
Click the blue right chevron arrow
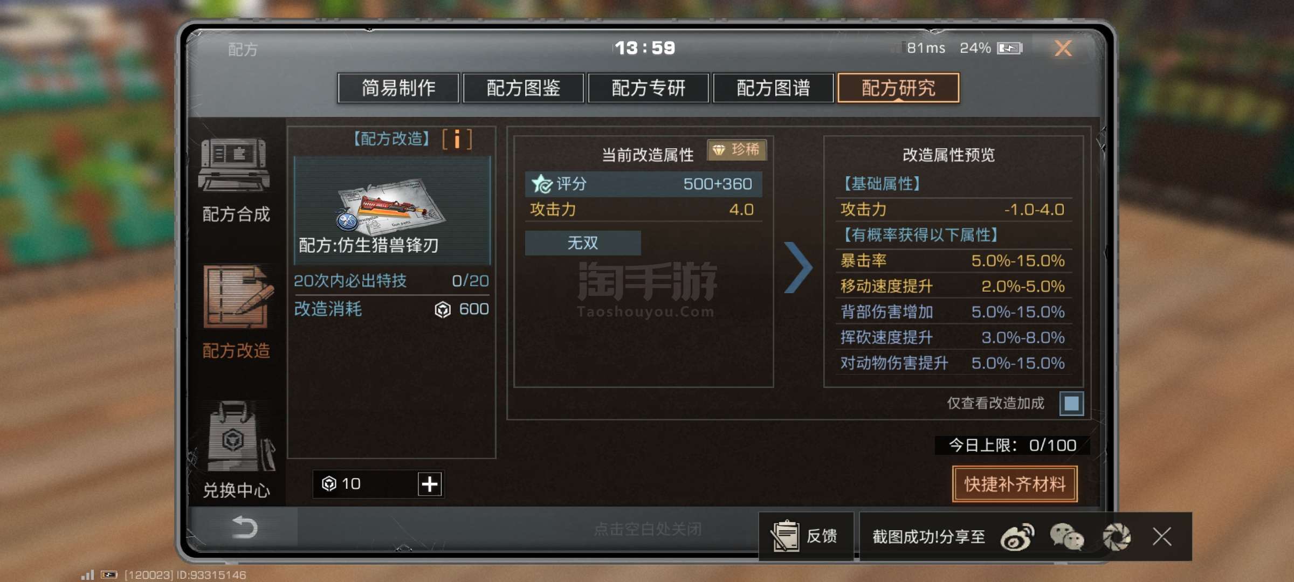[x=798, y=267]
